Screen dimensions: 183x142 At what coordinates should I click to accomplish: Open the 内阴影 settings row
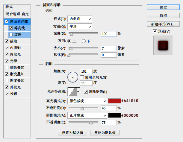[17, 48]
